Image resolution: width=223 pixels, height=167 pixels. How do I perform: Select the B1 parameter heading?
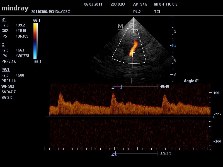4,20
